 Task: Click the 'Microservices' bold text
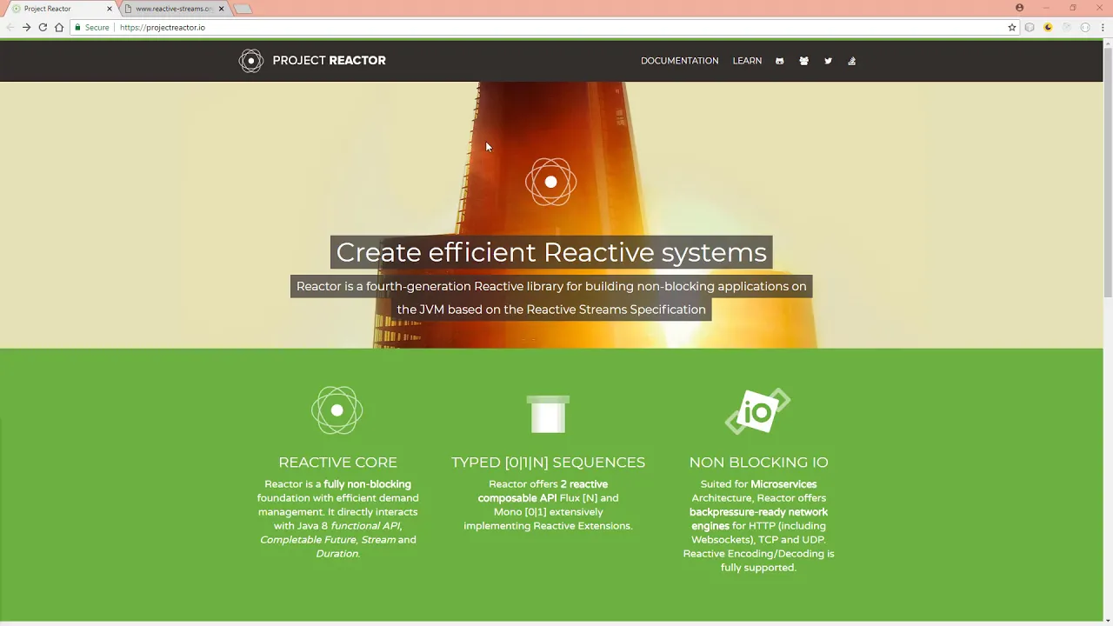click(x=783, y=484)
